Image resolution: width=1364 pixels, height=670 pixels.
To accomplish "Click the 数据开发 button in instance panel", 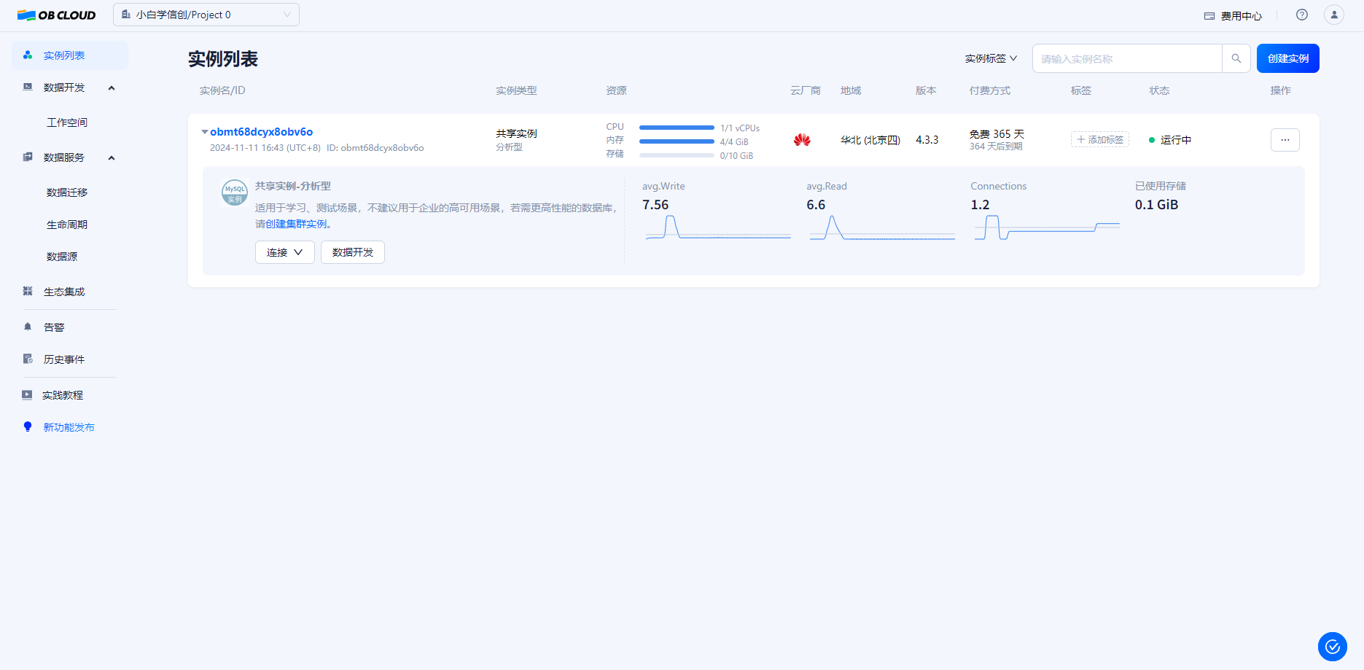I will pyautogui.click(x=353, y=252).
